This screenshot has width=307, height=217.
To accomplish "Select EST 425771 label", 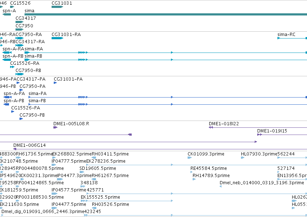I will tap(95, 190).
